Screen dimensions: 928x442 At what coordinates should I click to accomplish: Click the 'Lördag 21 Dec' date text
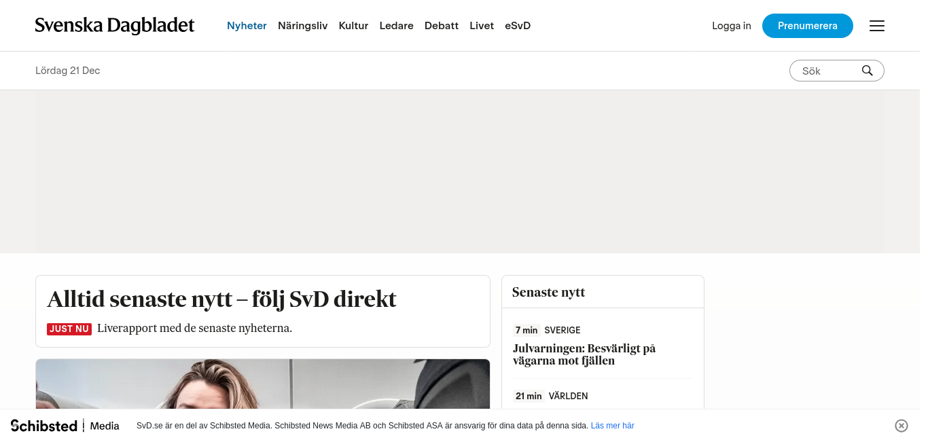click(x=68, y=71)
